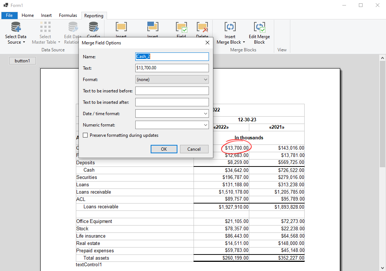
Task: Open the Config icon in the ribbon
Action: pyautogui.click(x=93, y=28)
